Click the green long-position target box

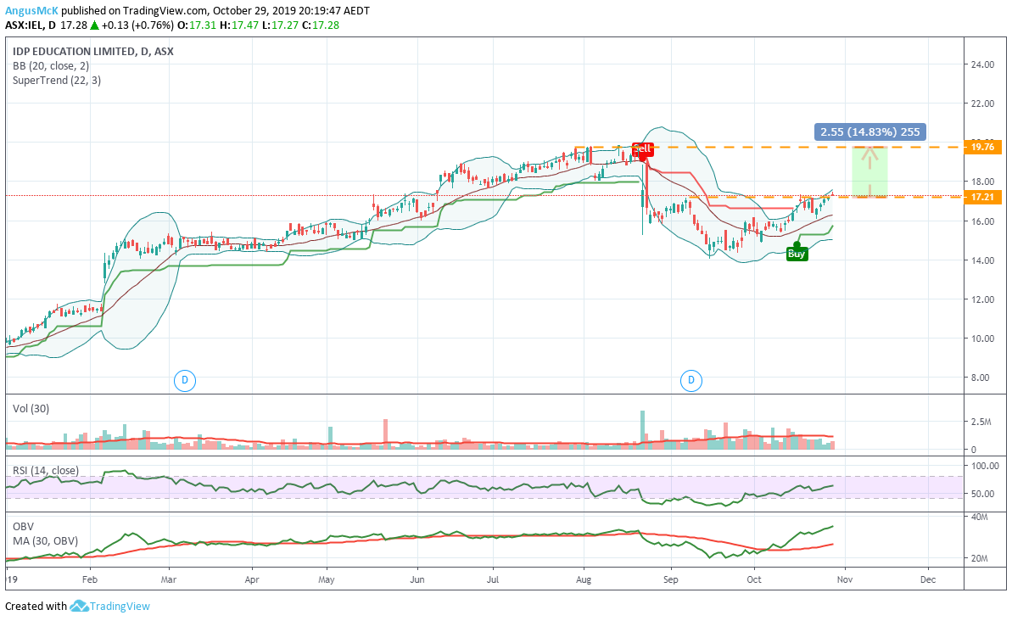pyautogui.click(x=870, y=171)
